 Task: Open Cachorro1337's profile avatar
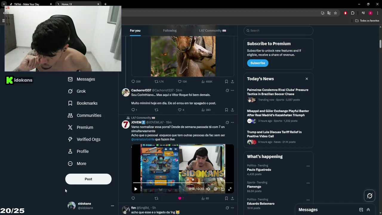pos(126,92)
